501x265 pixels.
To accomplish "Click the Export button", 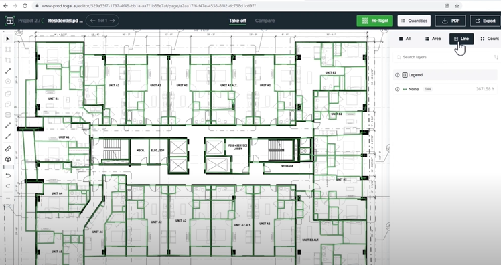I will pyautogui.click(x=485, y=21).
